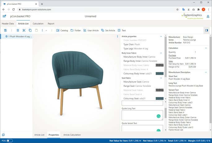The width and height of the screenshot is (212, 143).
Task: Click the Colourway Body Inner fabric swatch
Action: click(x=160, y=74)
